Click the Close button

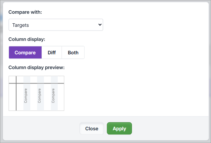(x=92, y=129)
